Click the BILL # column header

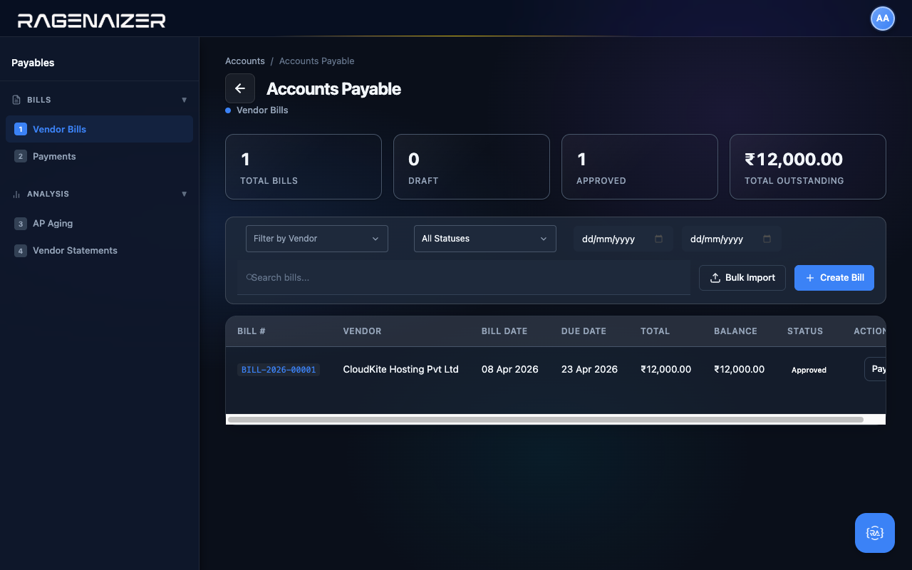(252, 331)
